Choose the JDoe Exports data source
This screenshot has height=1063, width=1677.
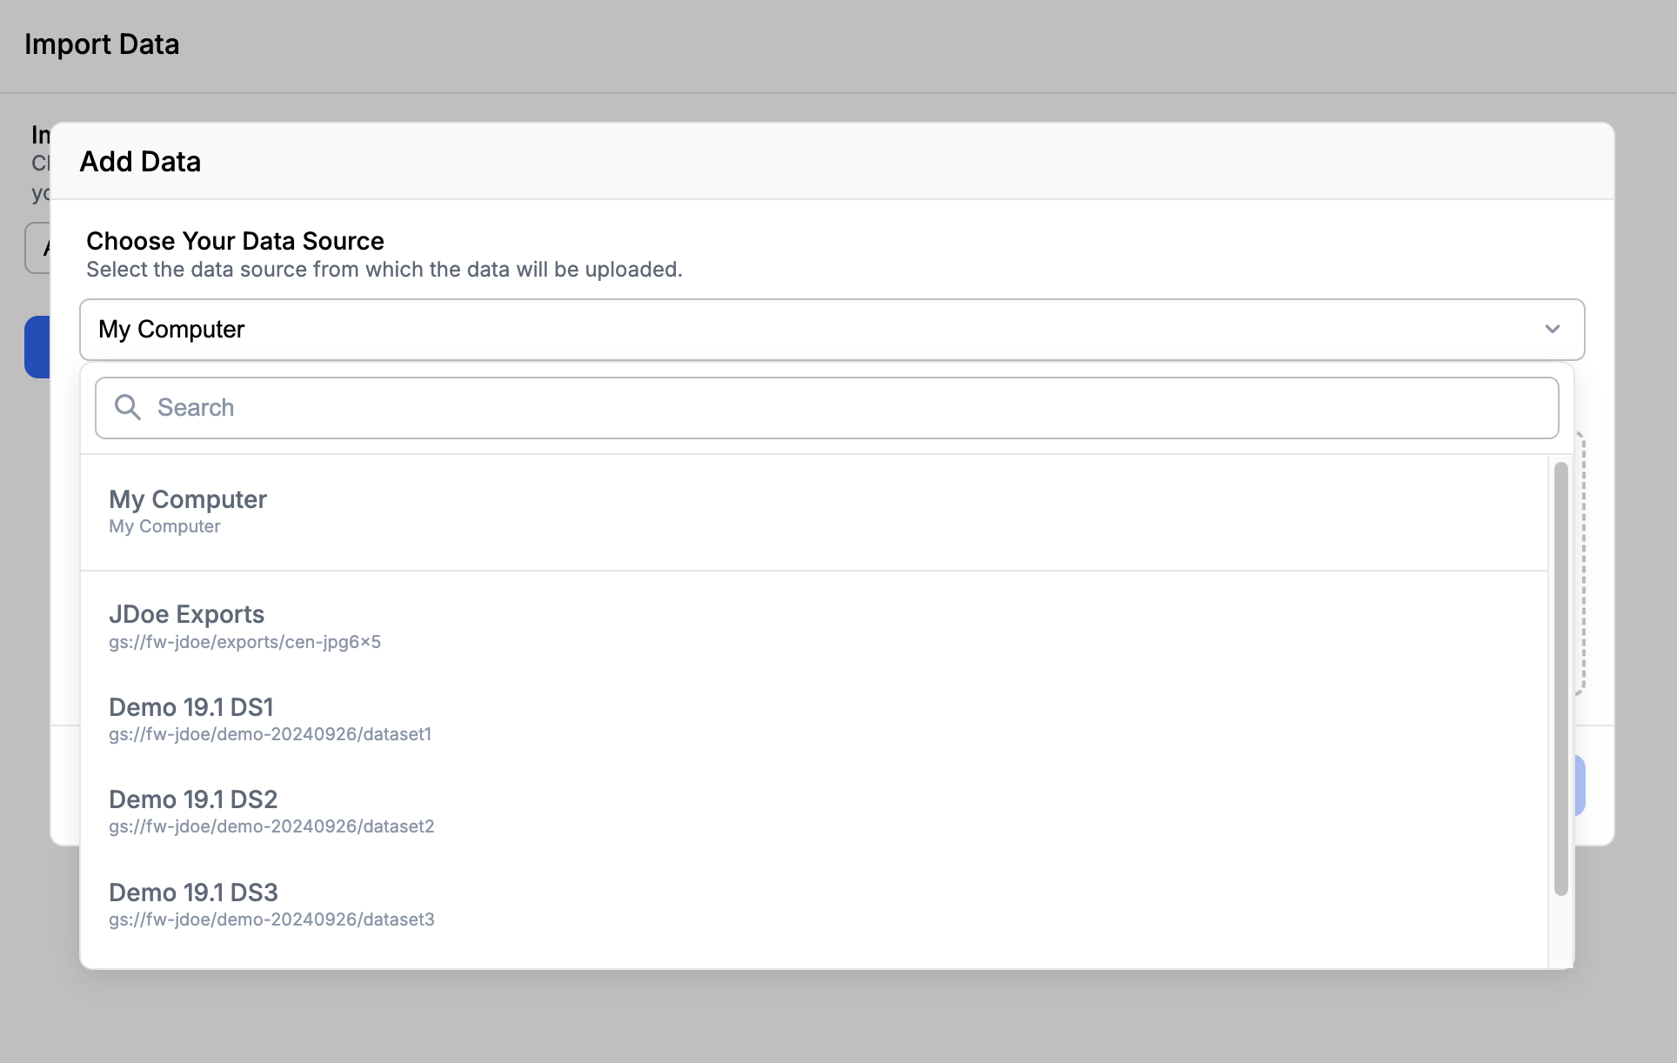pos(814,626)
